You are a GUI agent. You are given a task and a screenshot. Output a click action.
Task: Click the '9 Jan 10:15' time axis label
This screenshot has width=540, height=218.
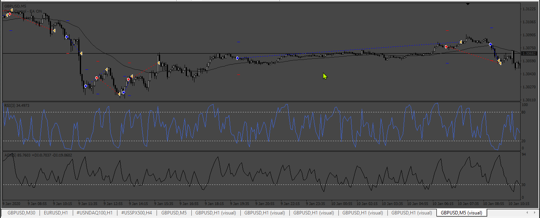click(x=62, y=204)
